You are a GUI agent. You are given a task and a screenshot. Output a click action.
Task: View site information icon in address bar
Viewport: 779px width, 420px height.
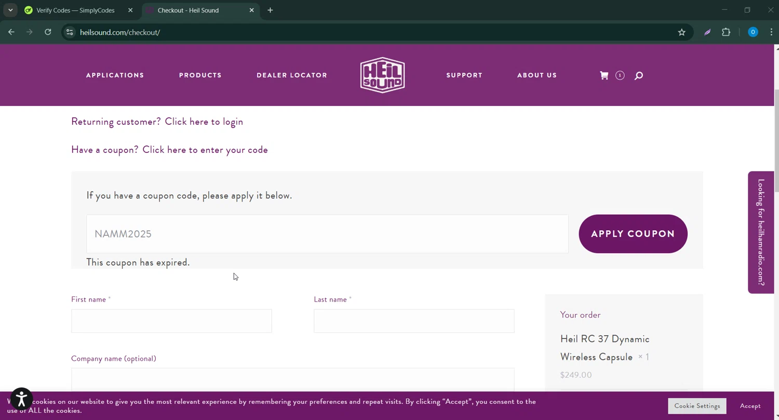70,32
